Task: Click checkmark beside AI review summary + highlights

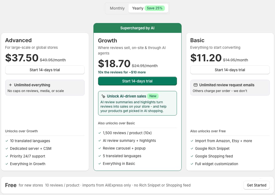Action: 99,141
